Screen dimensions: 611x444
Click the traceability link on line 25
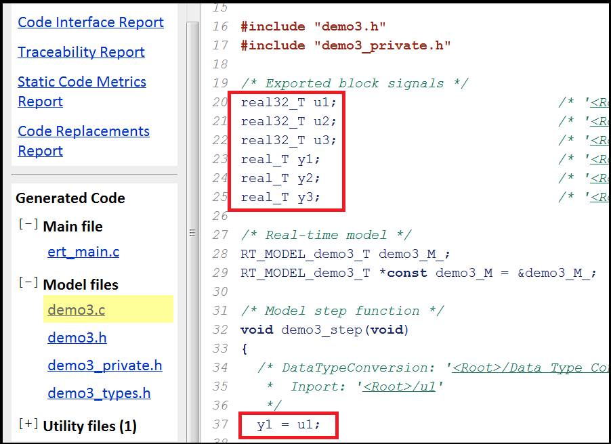click(600, 197)
